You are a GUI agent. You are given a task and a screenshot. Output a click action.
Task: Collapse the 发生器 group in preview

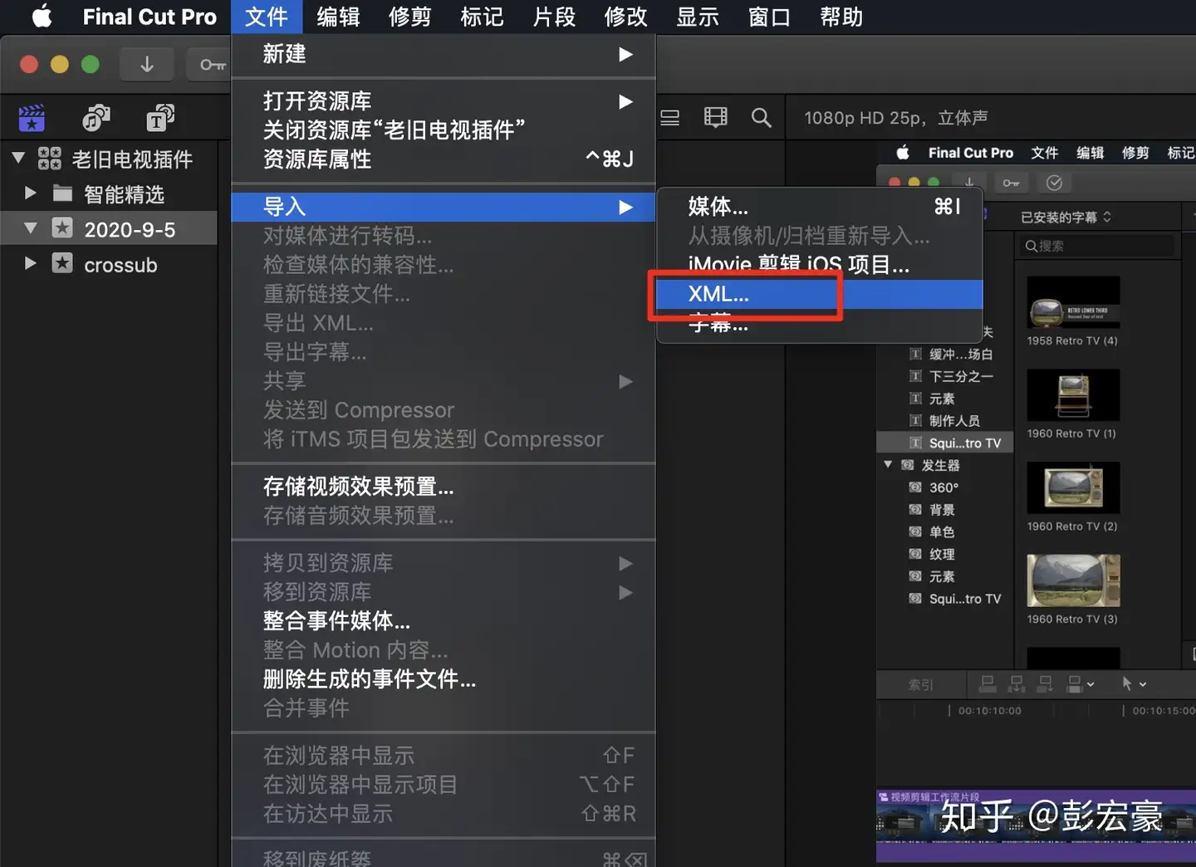(888, 465)
